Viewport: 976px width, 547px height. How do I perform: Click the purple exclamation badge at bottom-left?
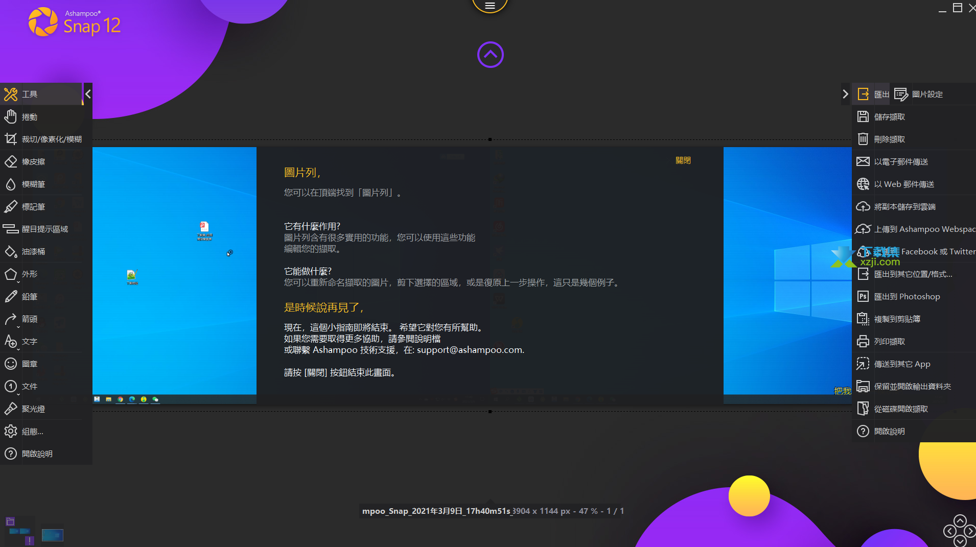[30, 540]
